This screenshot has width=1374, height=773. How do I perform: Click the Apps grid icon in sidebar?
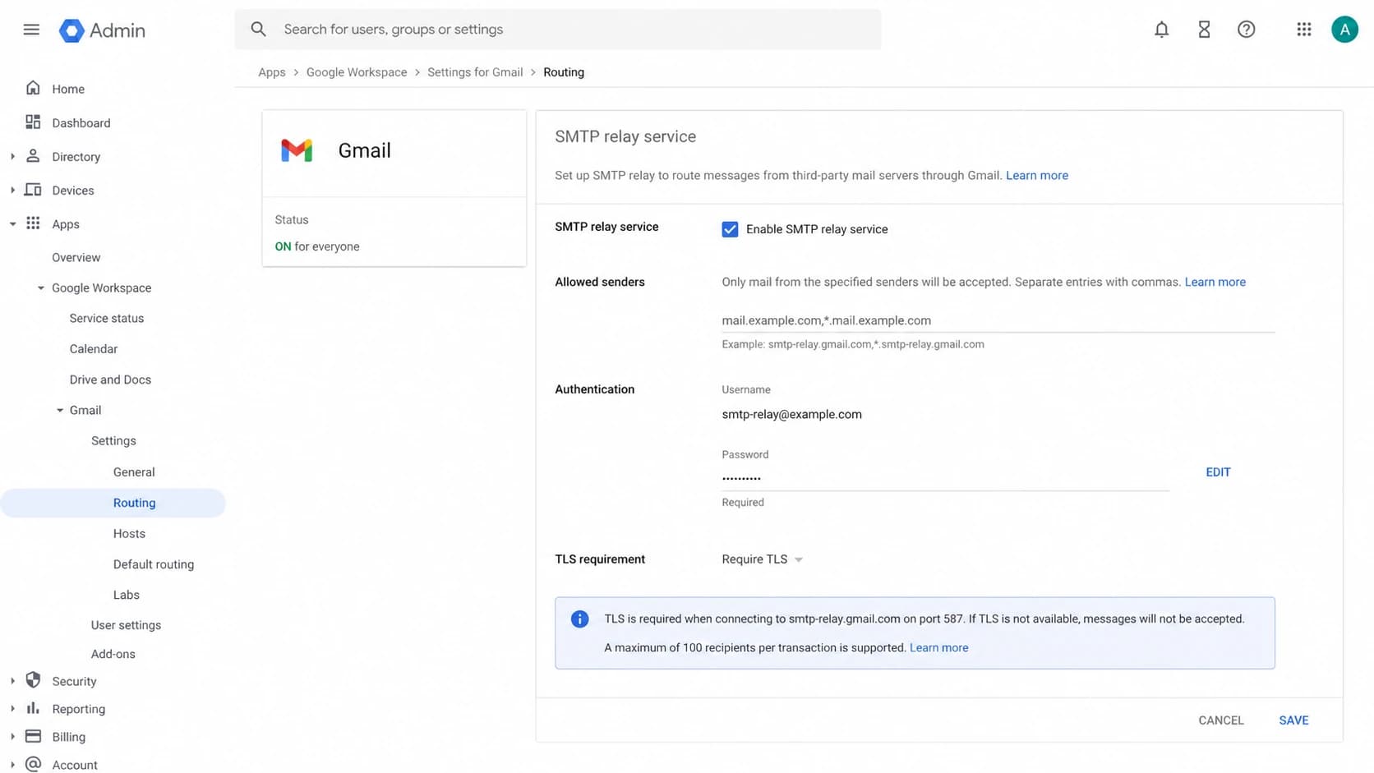tap(33, 223)
